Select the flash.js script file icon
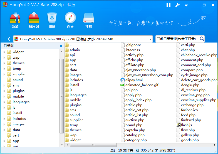The image size is (218, 154). click(x=178, y=125)
